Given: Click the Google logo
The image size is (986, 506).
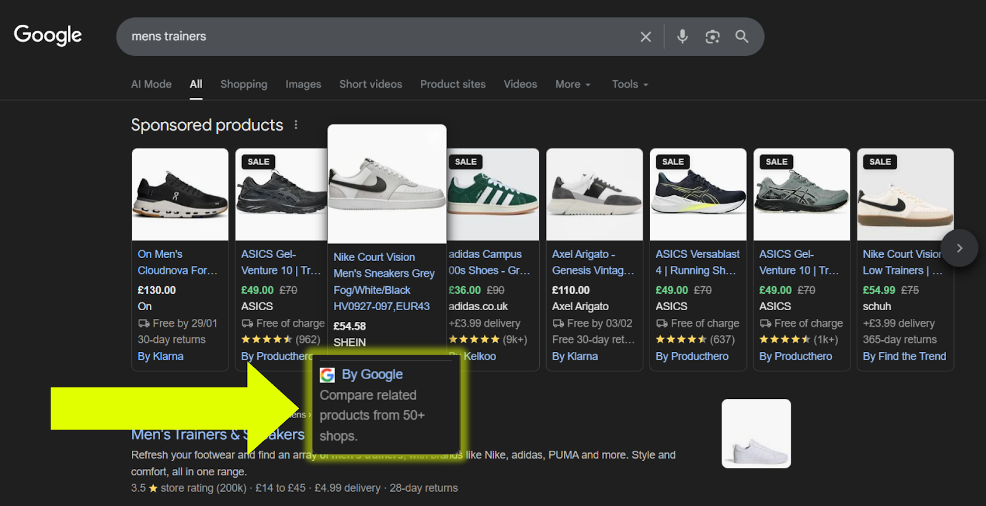Looking at the screenshot, I should point(47,35).
